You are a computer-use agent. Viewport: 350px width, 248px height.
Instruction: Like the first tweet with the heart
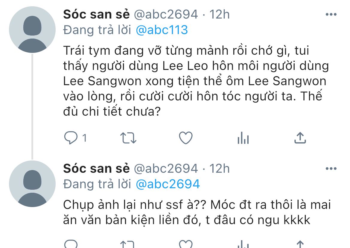click(x=185, y=138)
